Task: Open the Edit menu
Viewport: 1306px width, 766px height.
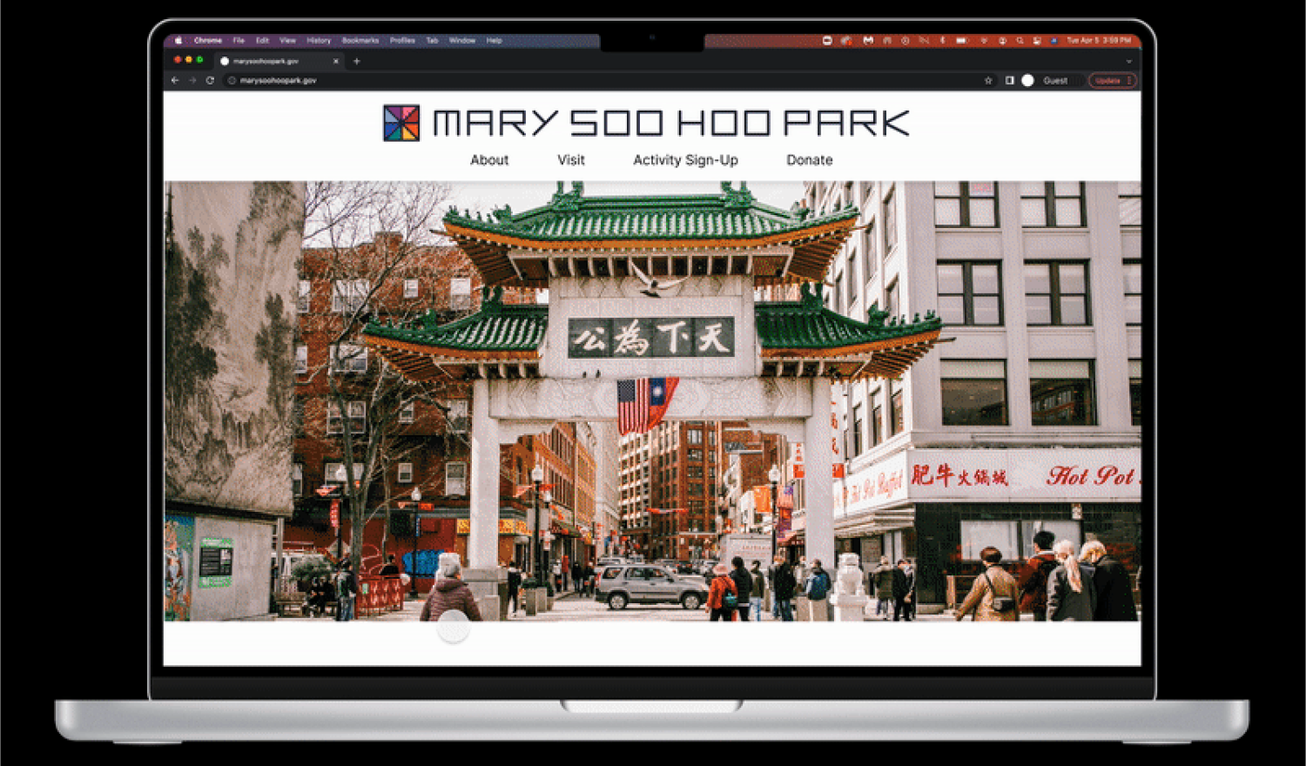Action: pyautogui.click(x=262, y=40)
